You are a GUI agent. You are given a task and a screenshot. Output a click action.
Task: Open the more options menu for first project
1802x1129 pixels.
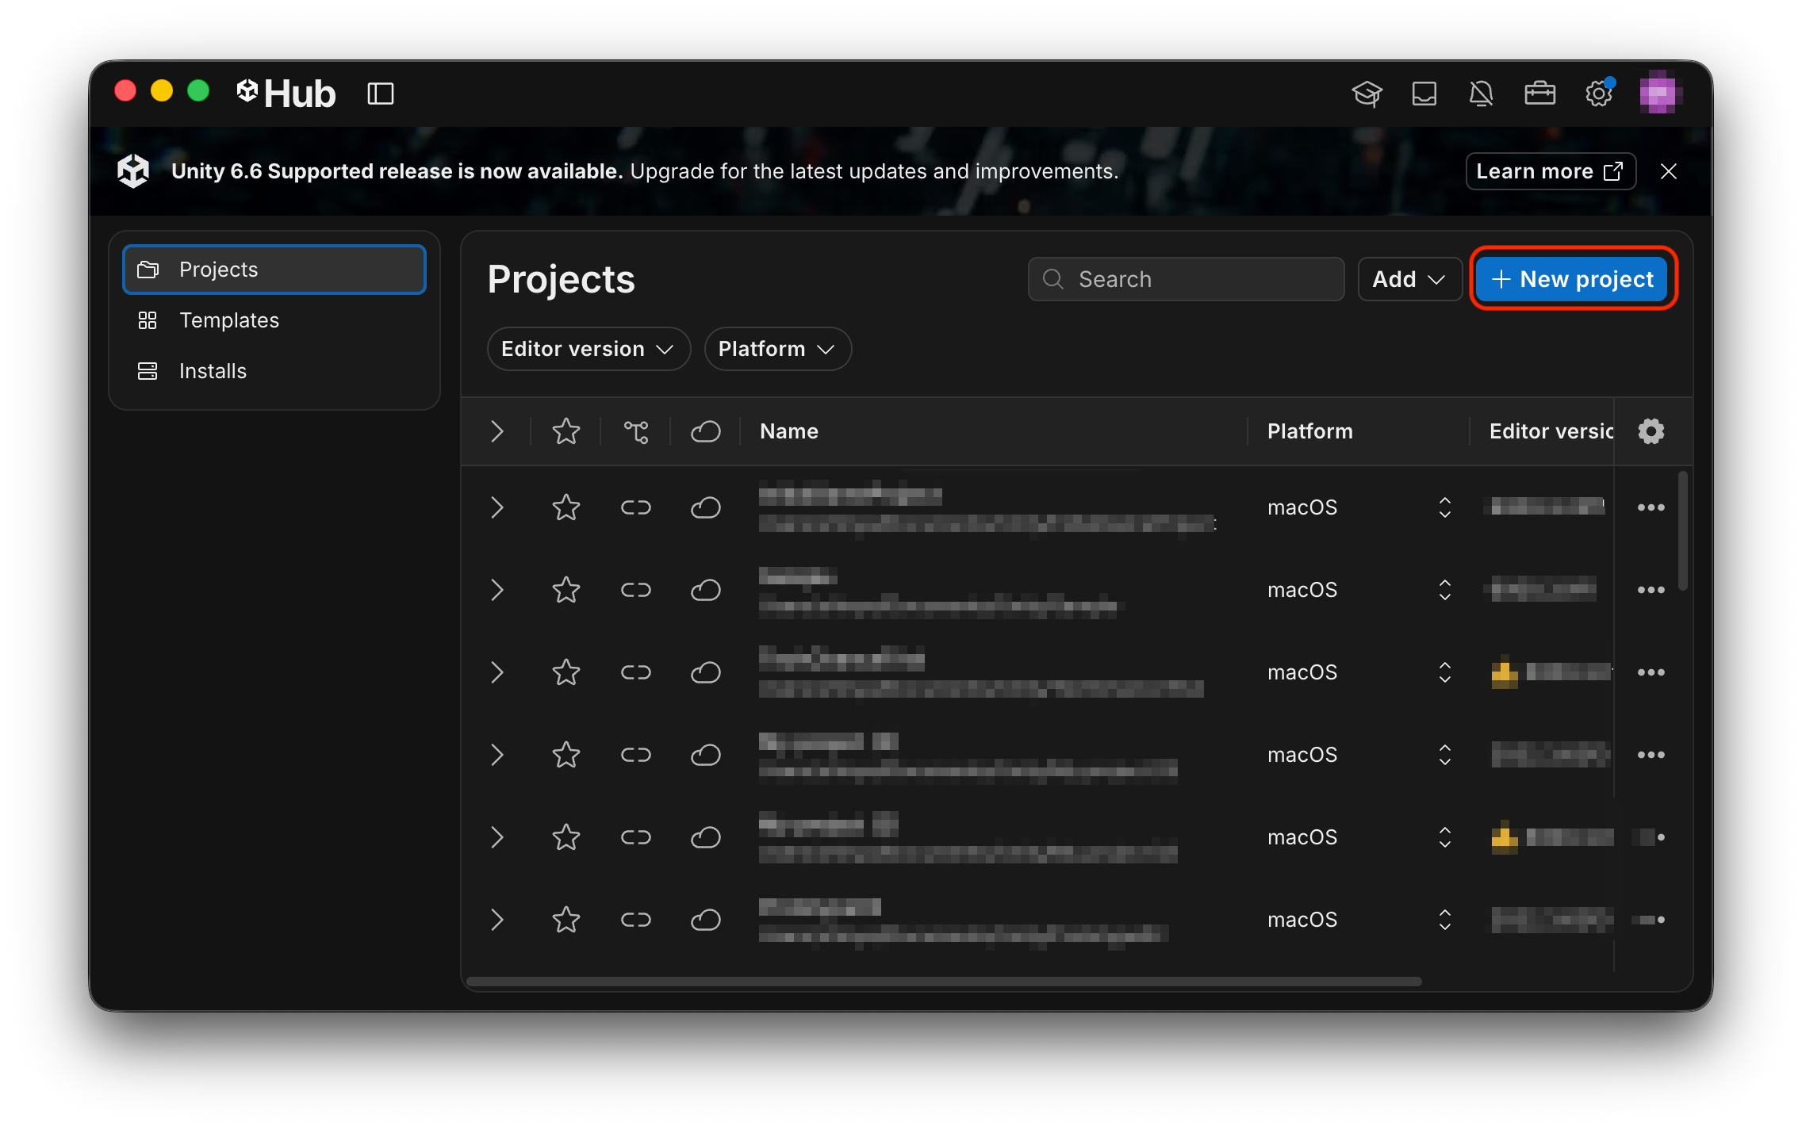(x=1651, y=507)
